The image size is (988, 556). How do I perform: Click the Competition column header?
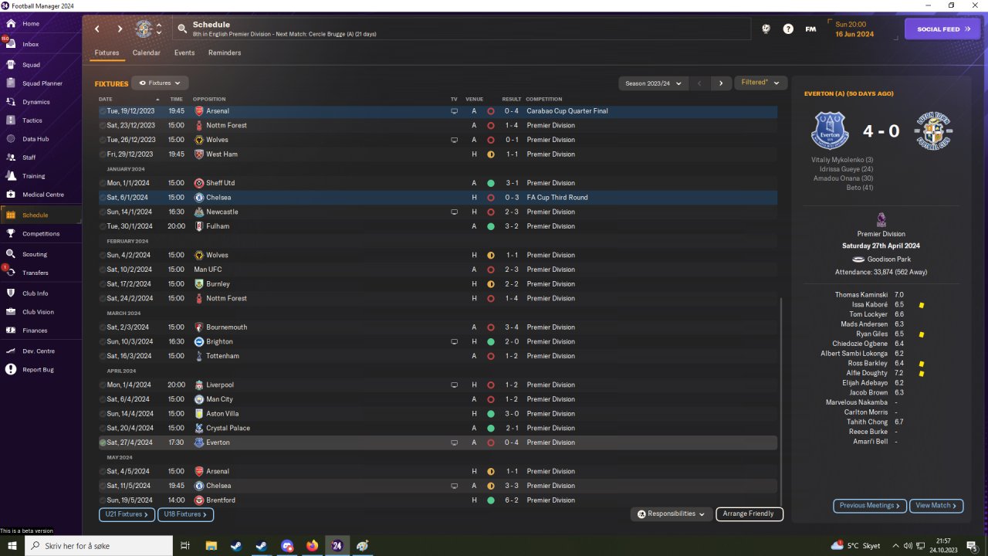coord(544,100)
